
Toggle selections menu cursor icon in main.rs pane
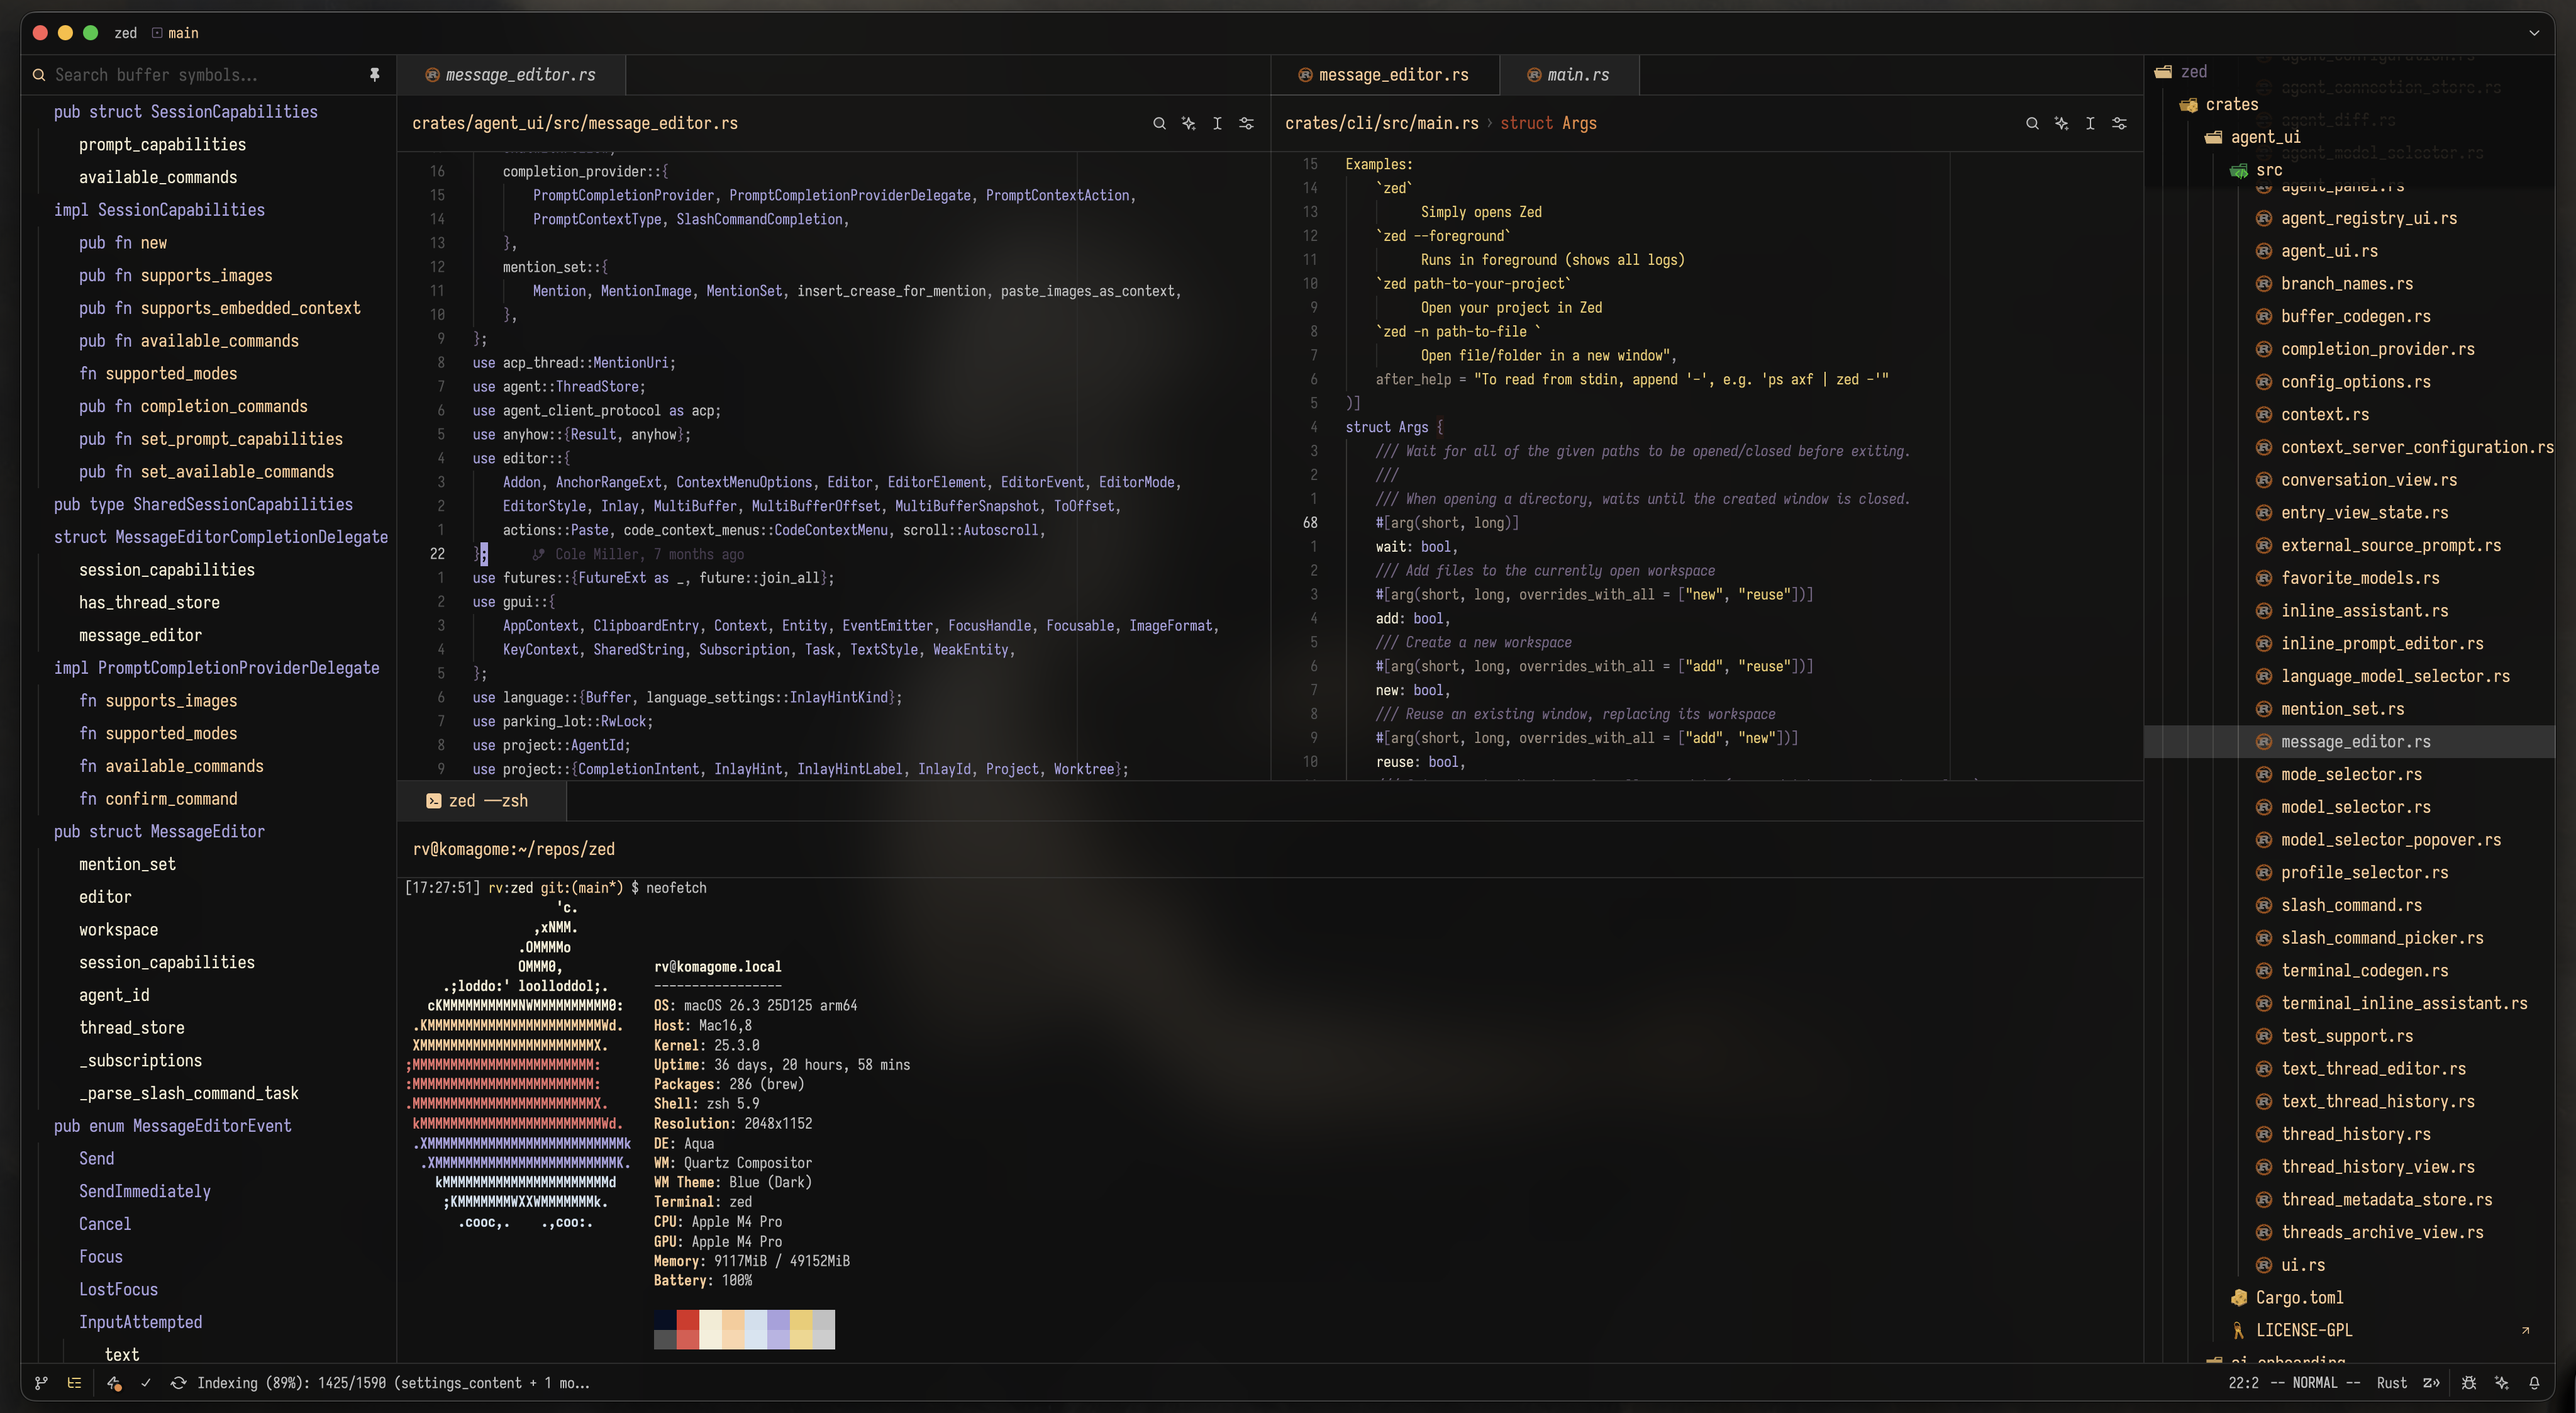click(2090, 123)
